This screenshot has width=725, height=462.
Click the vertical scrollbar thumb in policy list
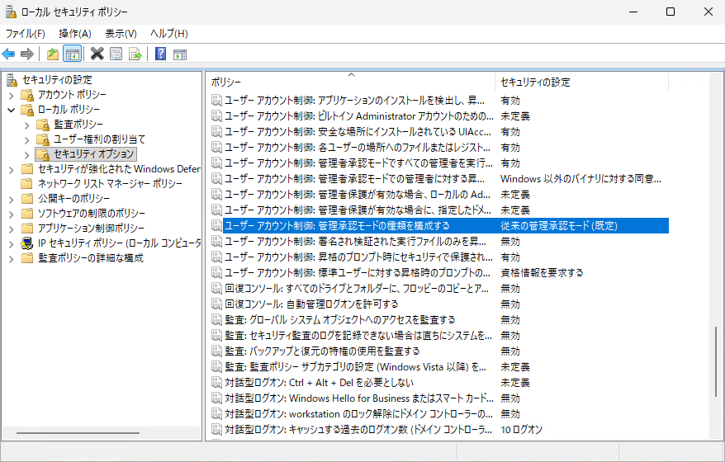pyautogui.click(x=716, y=361)
